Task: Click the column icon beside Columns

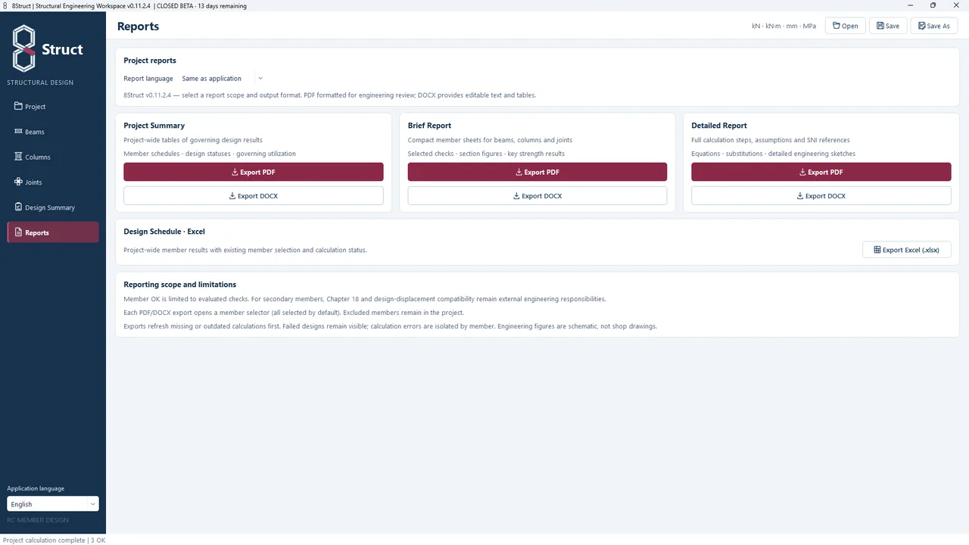Action: [x=19, y=157]
